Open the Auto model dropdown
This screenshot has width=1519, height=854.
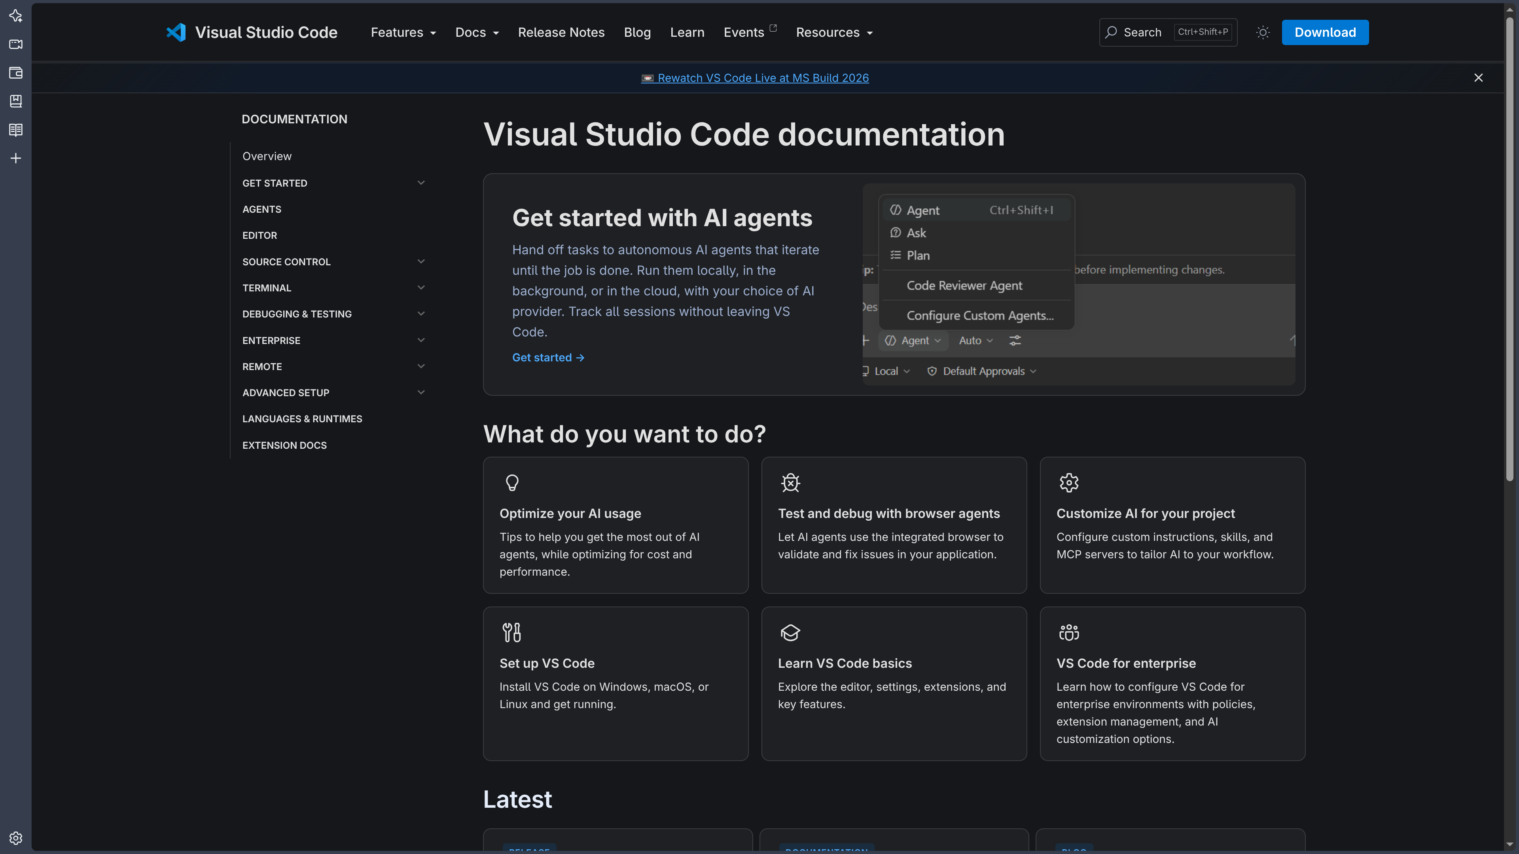(976, 341)
